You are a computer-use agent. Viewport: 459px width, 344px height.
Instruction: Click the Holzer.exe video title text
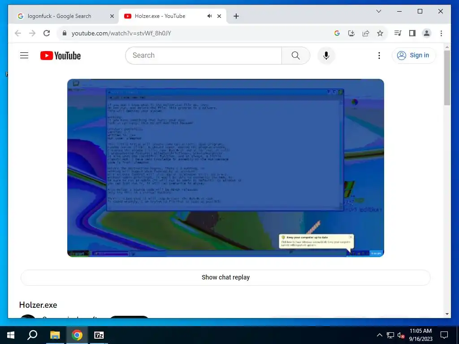pos(38,305)
